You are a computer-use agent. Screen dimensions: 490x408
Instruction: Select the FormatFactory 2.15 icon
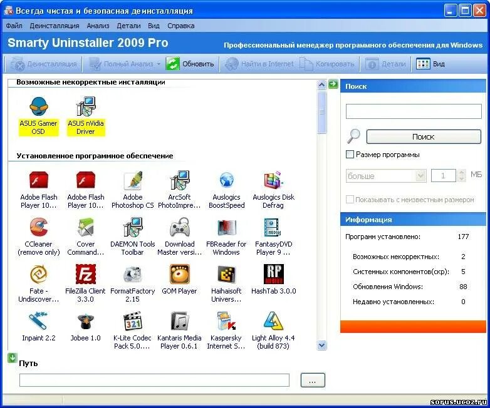(x=132, y=274)
